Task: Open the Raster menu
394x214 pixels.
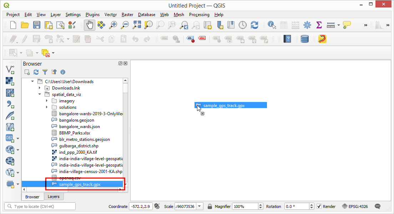Action: [x=127, y=15]
